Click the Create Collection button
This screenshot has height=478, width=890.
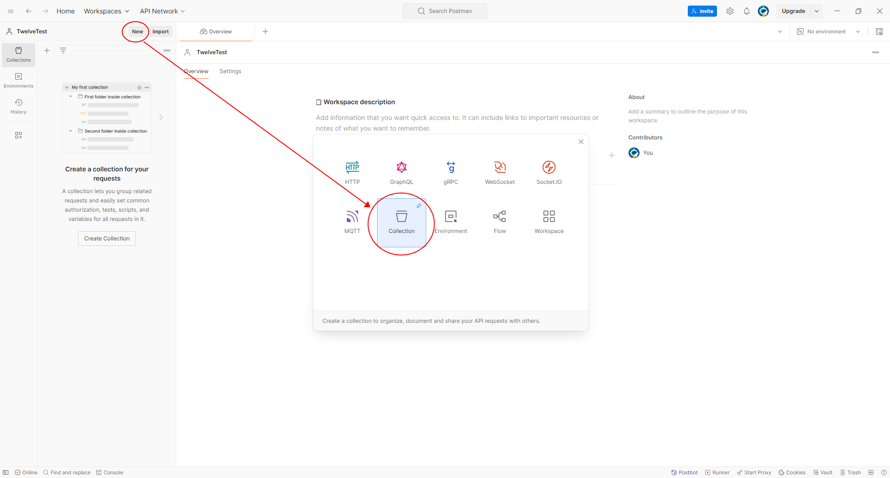point(107,239)
